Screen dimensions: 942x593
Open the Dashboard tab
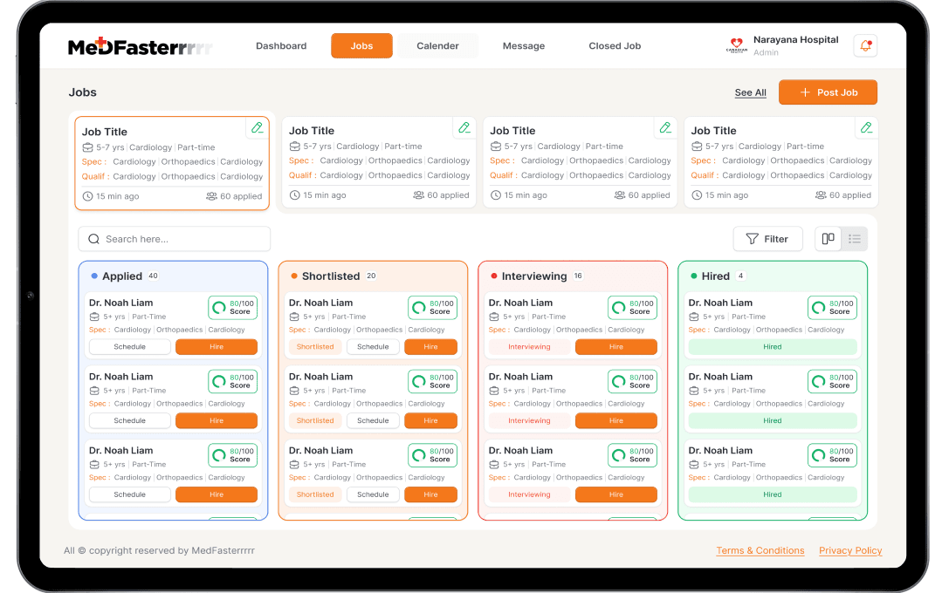coord(281,46)
